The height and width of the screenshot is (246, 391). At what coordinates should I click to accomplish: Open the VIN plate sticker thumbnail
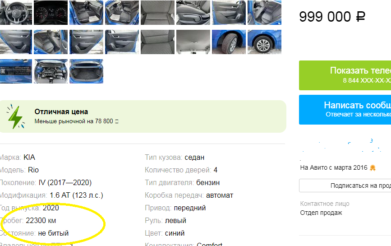(x=16, y=71)
